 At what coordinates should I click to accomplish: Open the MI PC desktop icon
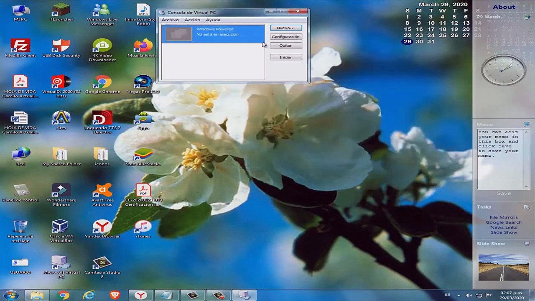(20, 13)
